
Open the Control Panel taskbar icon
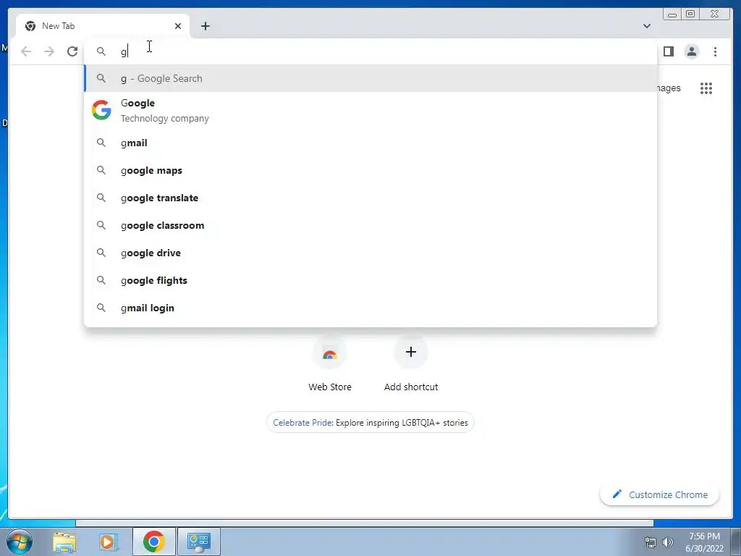pos(198,542)
